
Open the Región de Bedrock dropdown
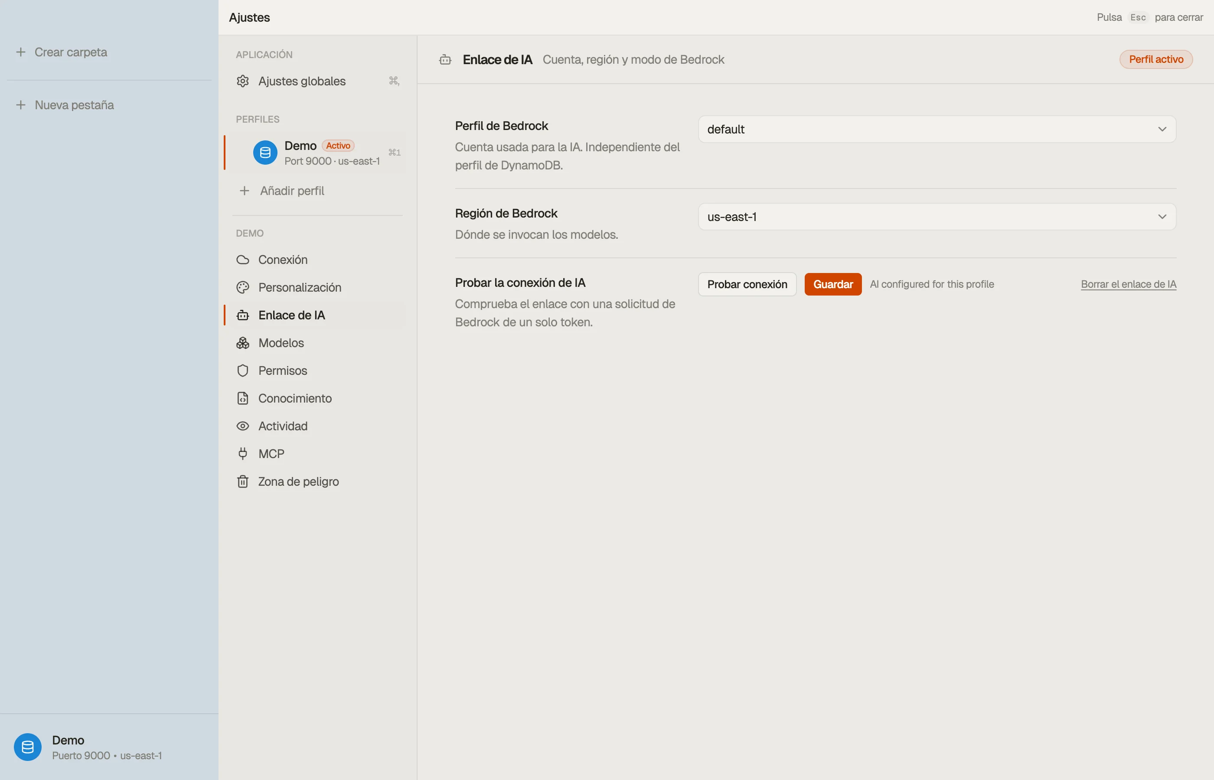(x=937, y=217)
